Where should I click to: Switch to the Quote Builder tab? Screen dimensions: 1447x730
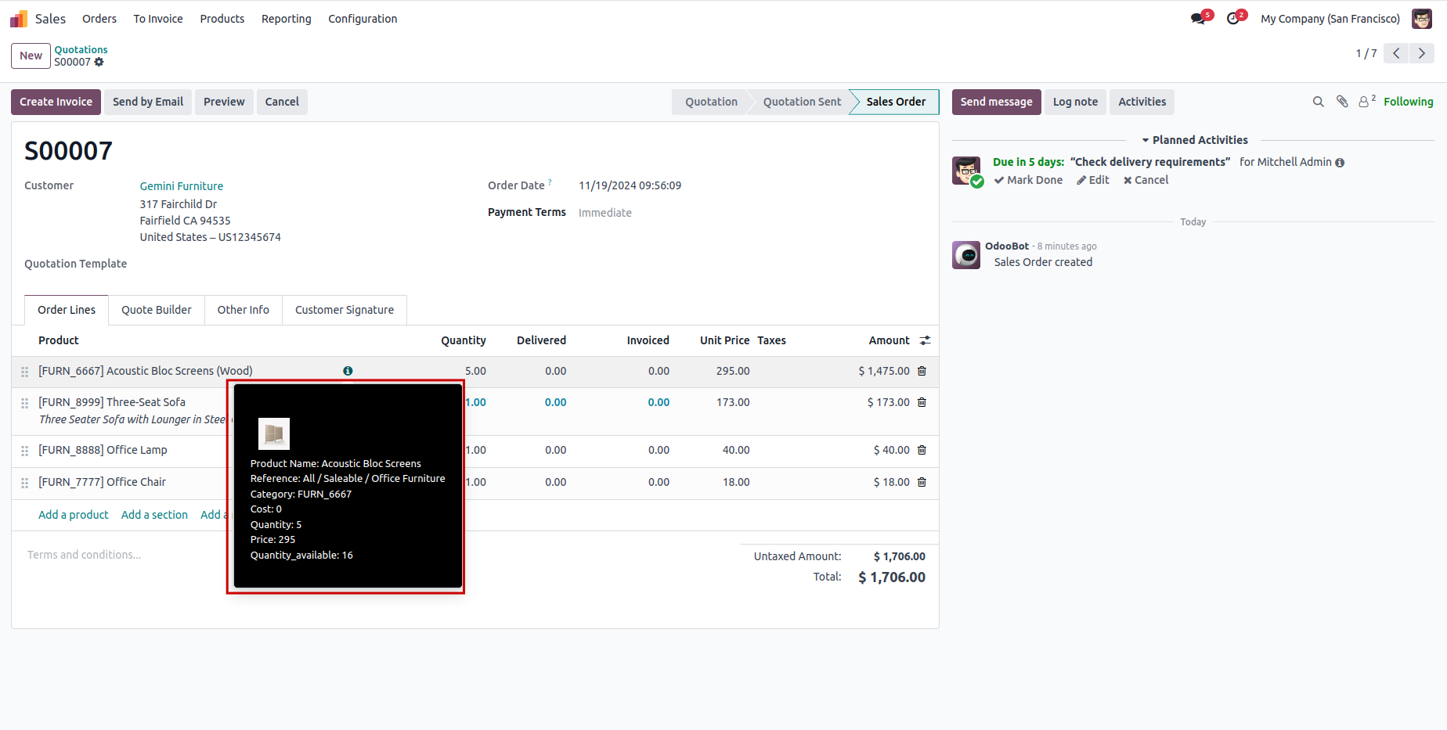(x=157, y=310)
